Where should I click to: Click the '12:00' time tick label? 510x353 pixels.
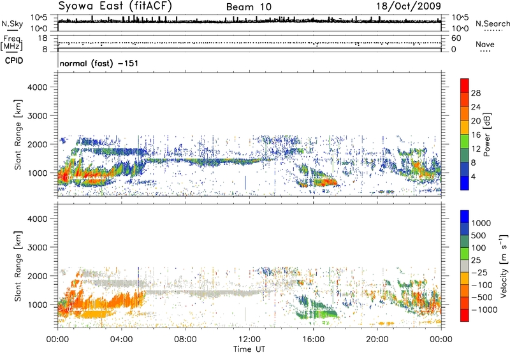[249, 340]
